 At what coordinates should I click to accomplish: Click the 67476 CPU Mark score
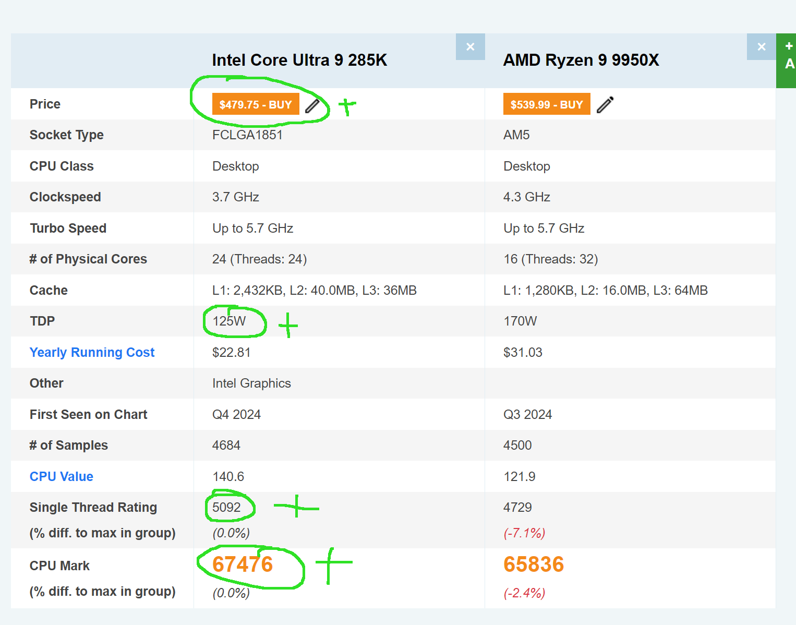pos(243,564)
